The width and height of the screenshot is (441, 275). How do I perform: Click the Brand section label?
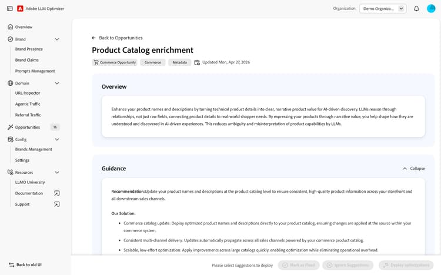20,39
